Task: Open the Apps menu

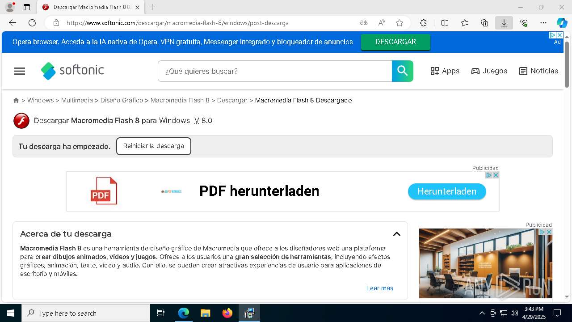Action: 445,71
